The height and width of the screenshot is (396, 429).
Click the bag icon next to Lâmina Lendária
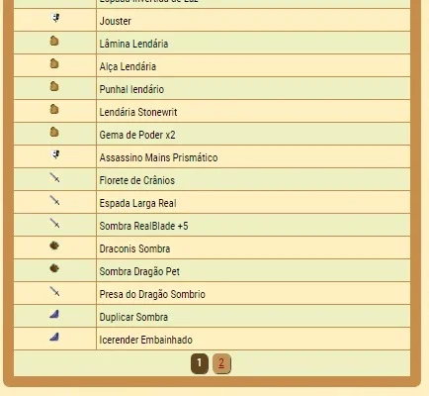coord(54,41)
